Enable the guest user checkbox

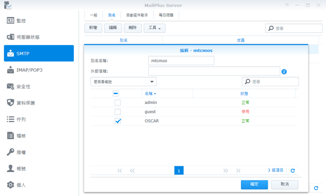pos(118,112)
